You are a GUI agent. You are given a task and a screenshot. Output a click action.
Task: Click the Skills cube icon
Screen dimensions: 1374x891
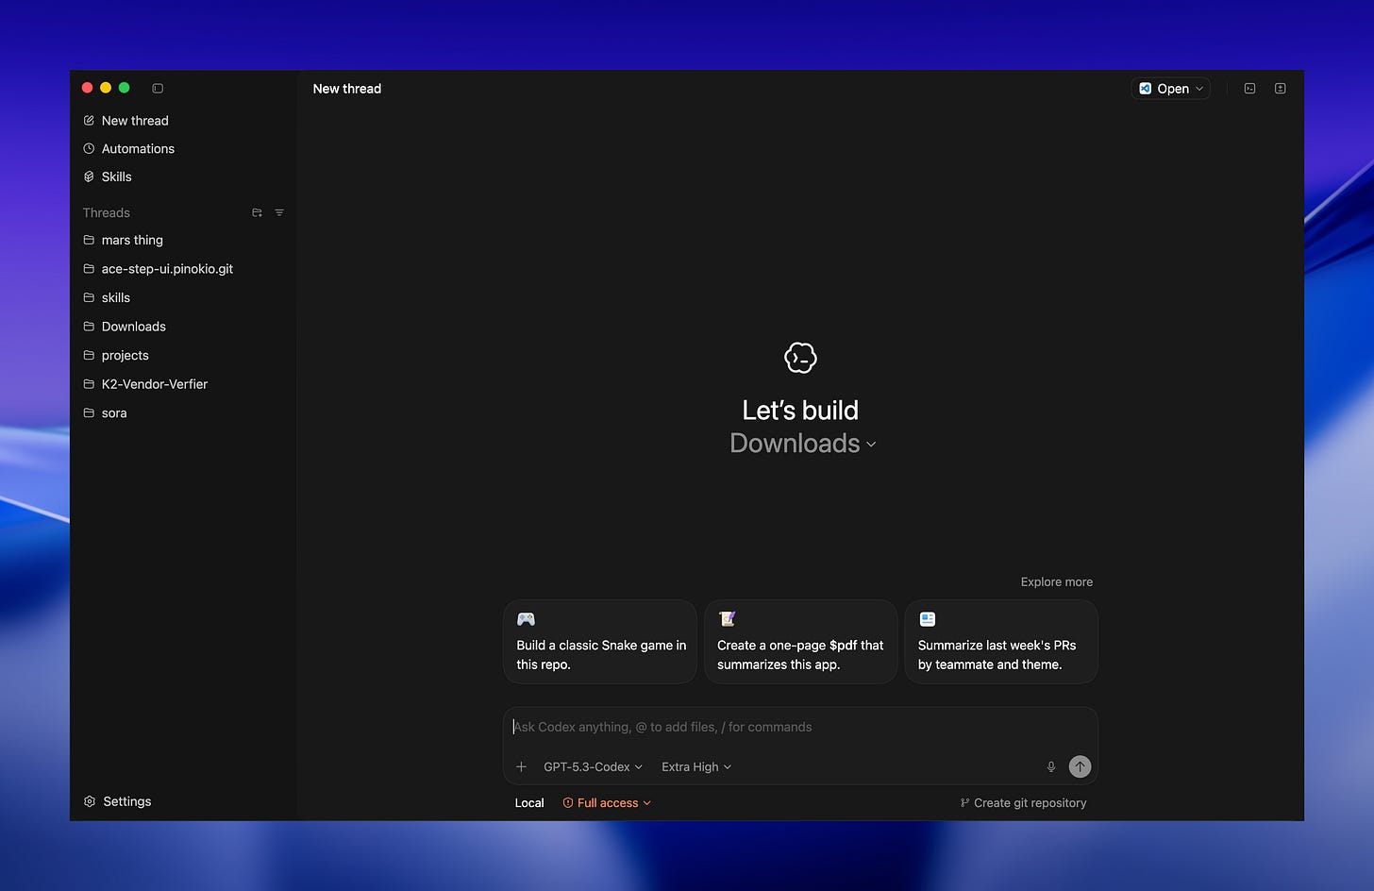point(89,177)
